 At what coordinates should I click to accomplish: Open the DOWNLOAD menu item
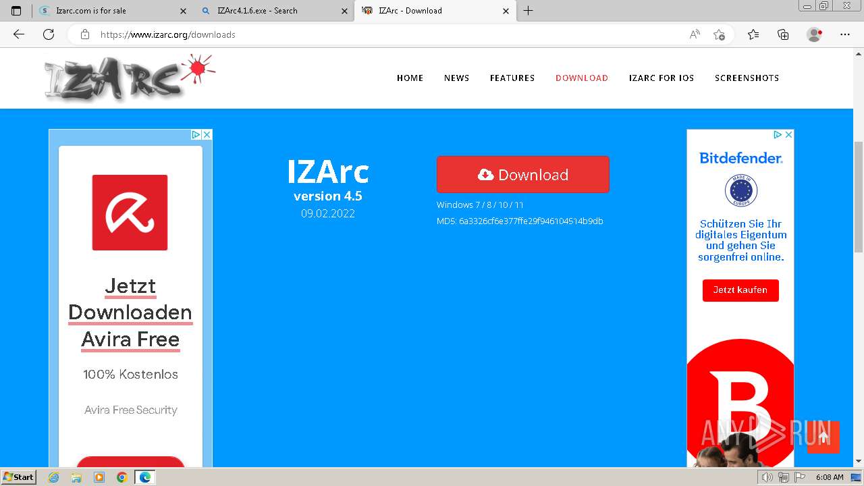[582, 78]
